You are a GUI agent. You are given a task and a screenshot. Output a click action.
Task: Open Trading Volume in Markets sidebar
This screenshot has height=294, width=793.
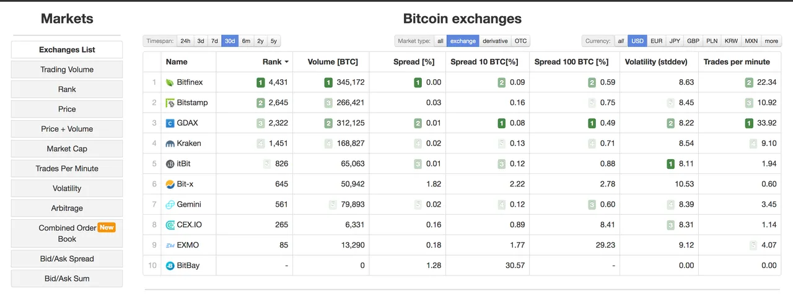click(67, 69)
